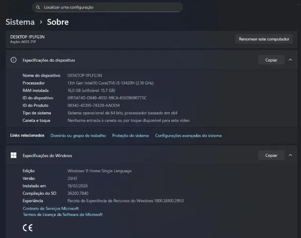
Task: Copy the Windows specifications with Copiar
Action: [271, 155]
